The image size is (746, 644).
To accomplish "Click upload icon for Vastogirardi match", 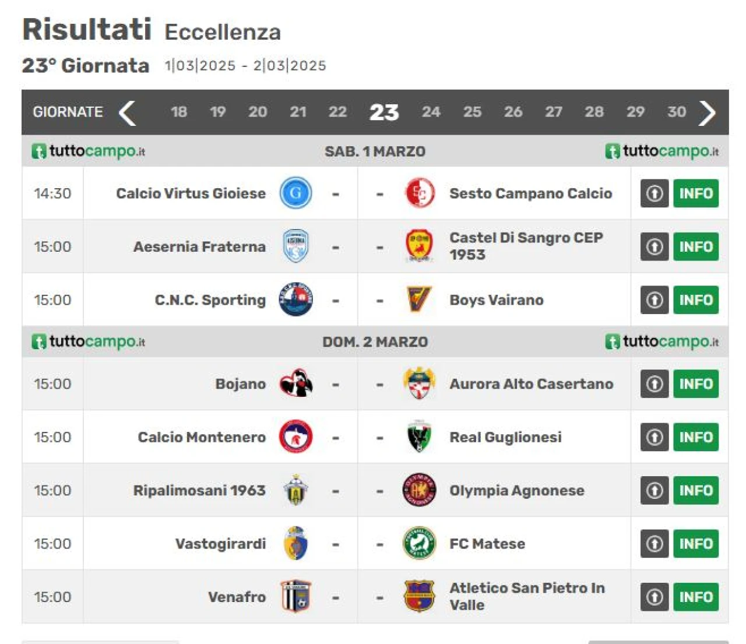I will tap(654, 543).
